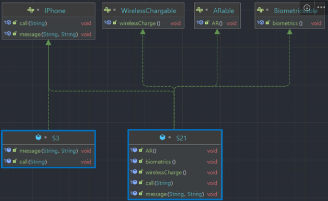Select call(String) in IPhone node
Viewport: 328px width, 201px height.
pos(33,23)
